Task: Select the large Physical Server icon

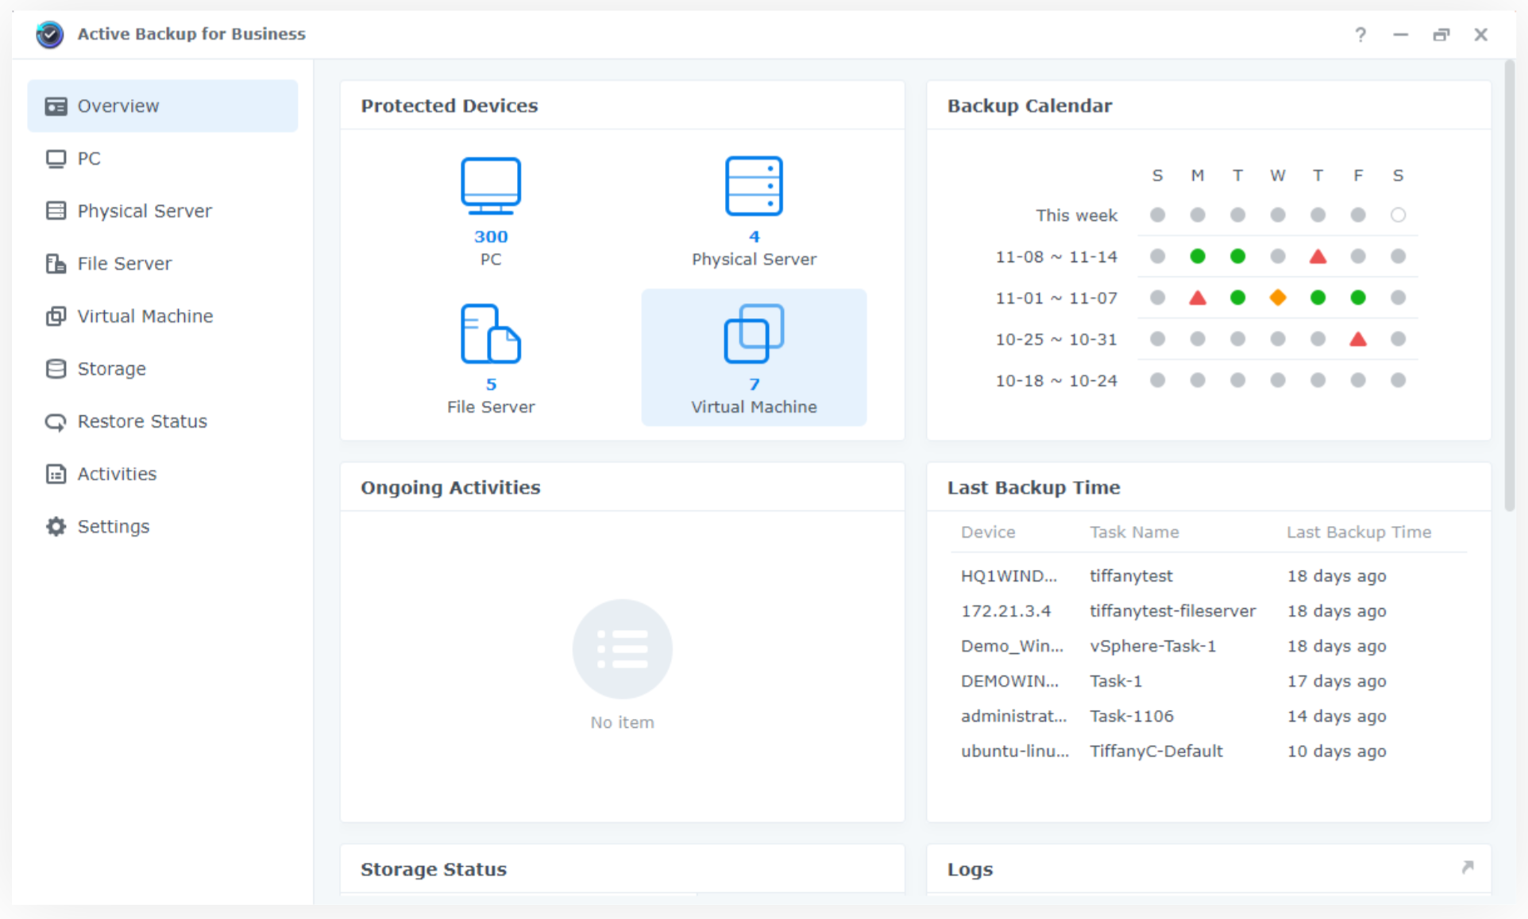Action: pos(754,186)
